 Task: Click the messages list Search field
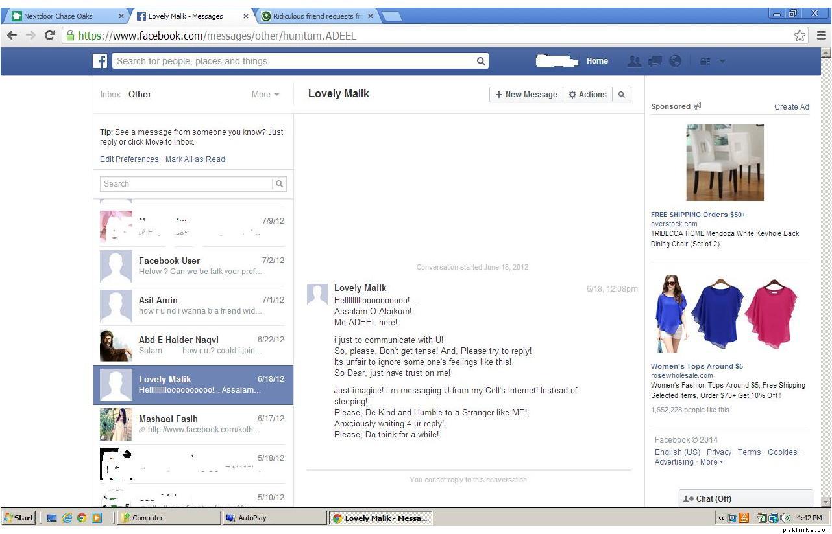[186, 184]
